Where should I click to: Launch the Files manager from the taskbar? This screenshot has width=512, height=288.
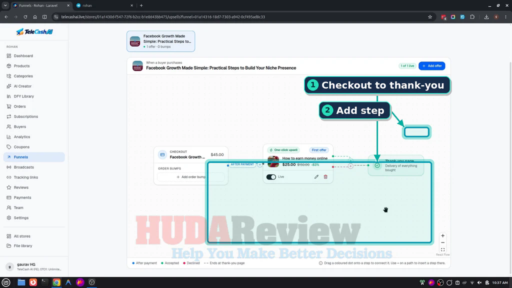[21, 282]
